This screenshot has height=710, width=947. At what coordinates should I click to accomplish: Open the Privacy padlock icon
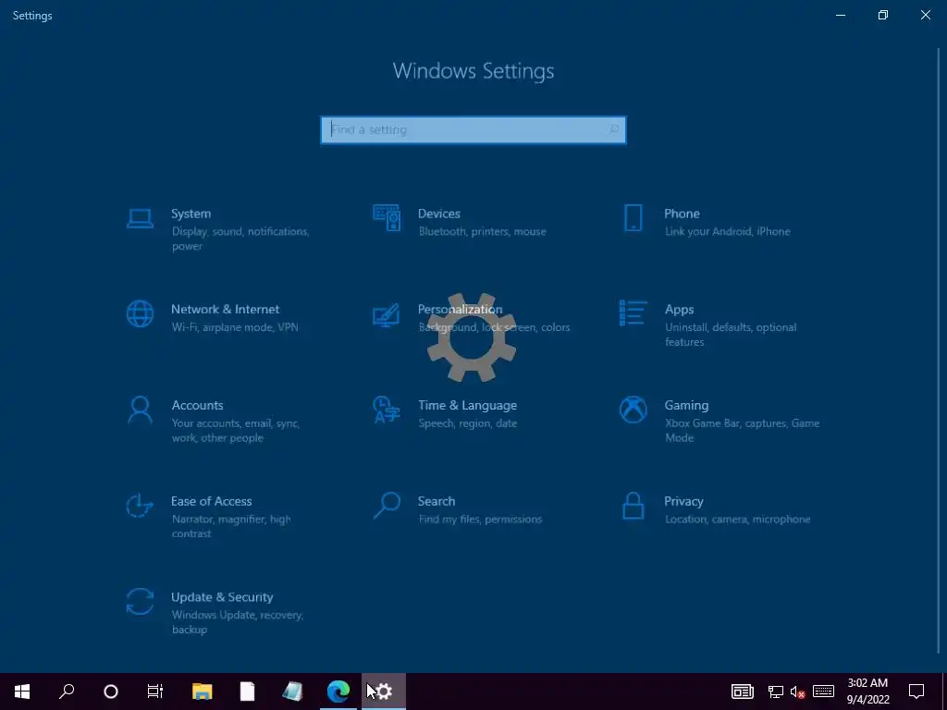[633, 506]
